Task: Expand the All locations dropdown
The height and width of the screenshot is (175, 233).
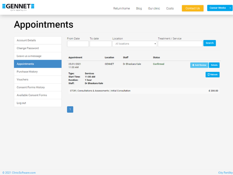Action: coord(135,44)
